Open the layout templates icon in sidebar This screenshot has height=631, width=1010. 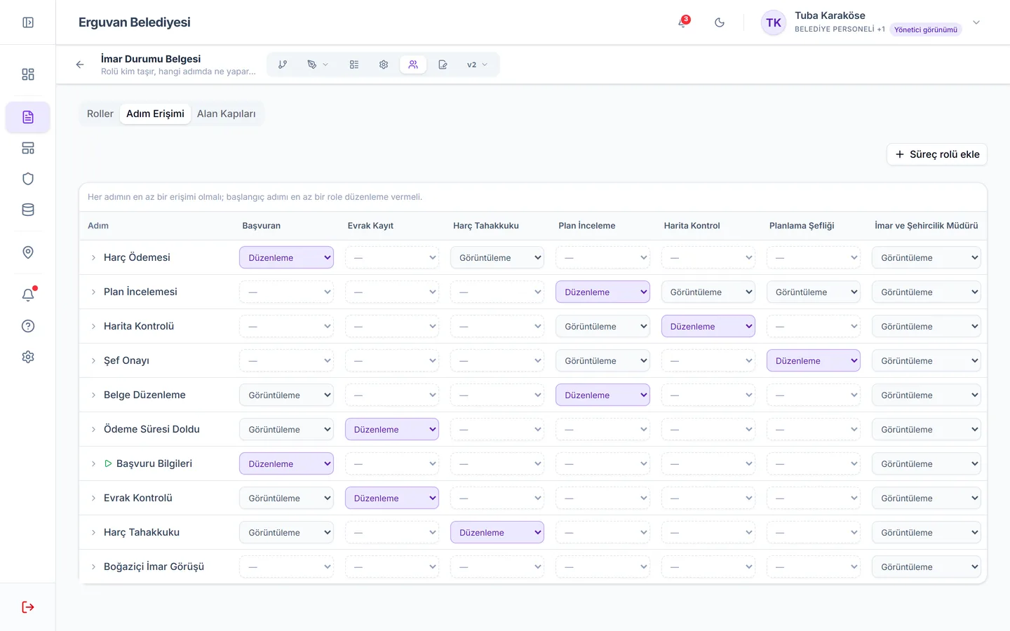click(28, 148)
